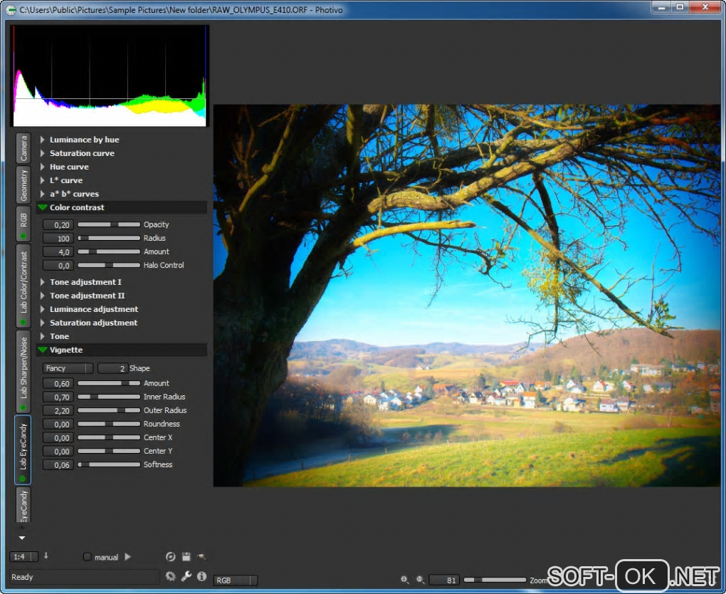Screen dimensions: 726x594
Task: Click the Inner Radius value field 0,70
Action: pos(58,397)
